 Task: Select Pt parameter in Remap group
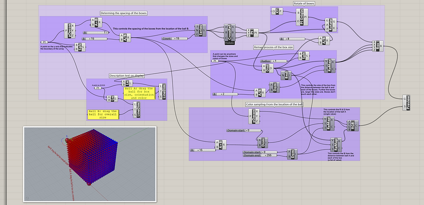coord(215,61)
